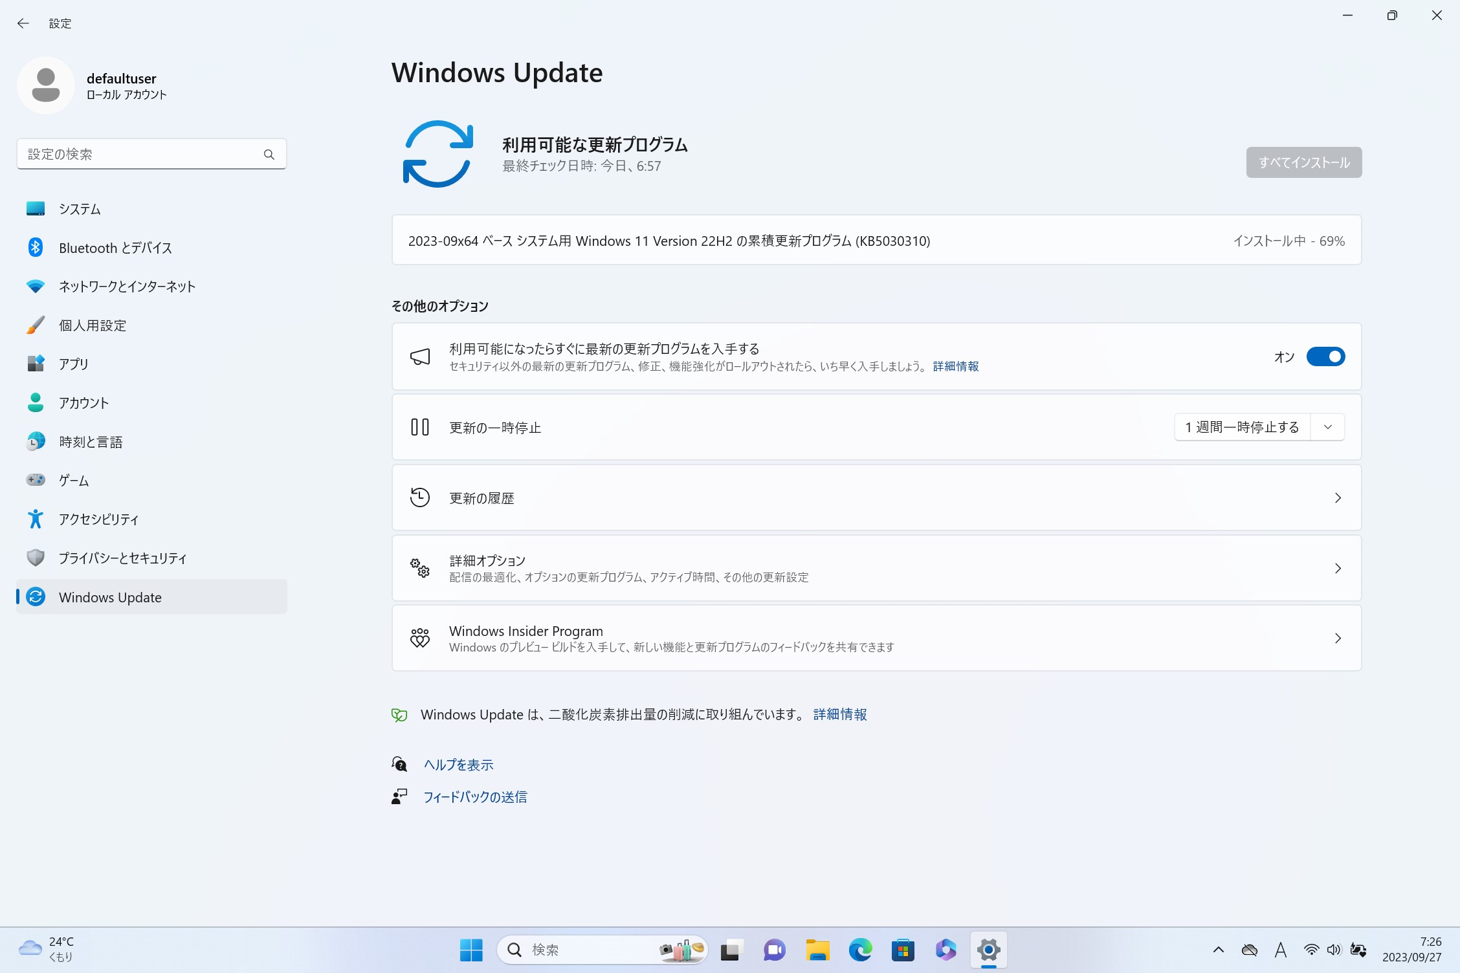This screenshot has height=973, width=1460.
Task: Click the gears icon for 詳細オプション
Action: [420, 568]
